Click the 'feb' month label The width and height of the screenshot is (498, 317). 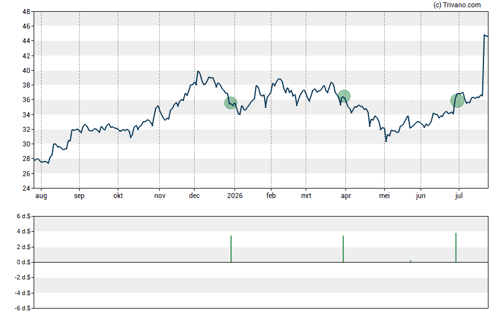click(271, 195)
